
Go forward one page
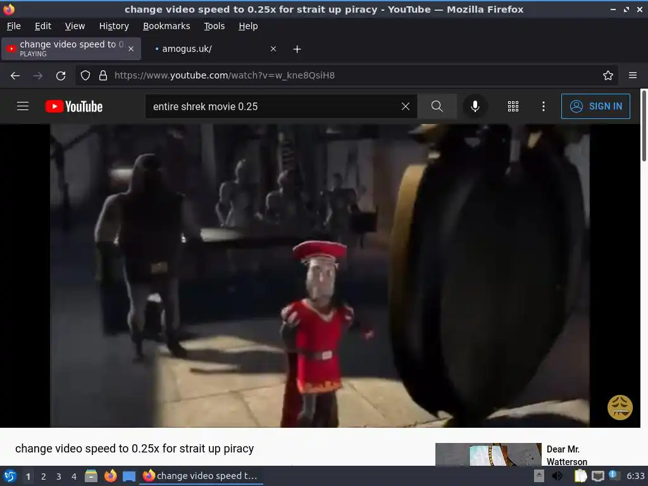click(x=38, y=76)
